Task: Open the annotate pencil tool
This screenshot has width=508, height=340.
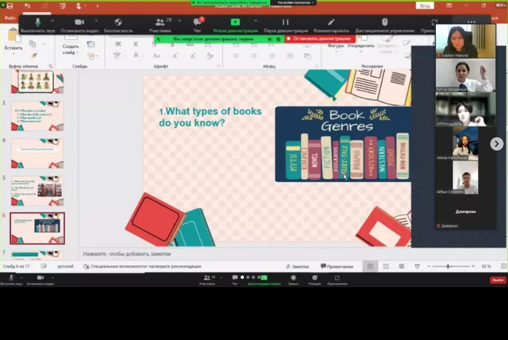Action: 331,22
